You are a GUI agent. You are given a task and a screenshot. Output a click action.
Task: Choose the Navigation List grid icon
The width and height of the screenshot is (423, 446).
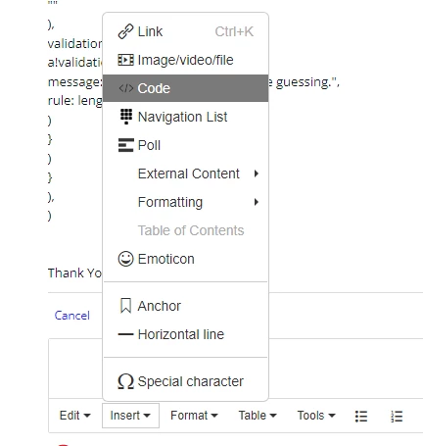click(126, 117)
